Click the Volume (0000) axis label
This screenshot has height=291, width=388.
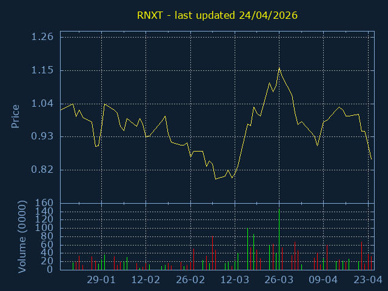click(x=22, y=236)
